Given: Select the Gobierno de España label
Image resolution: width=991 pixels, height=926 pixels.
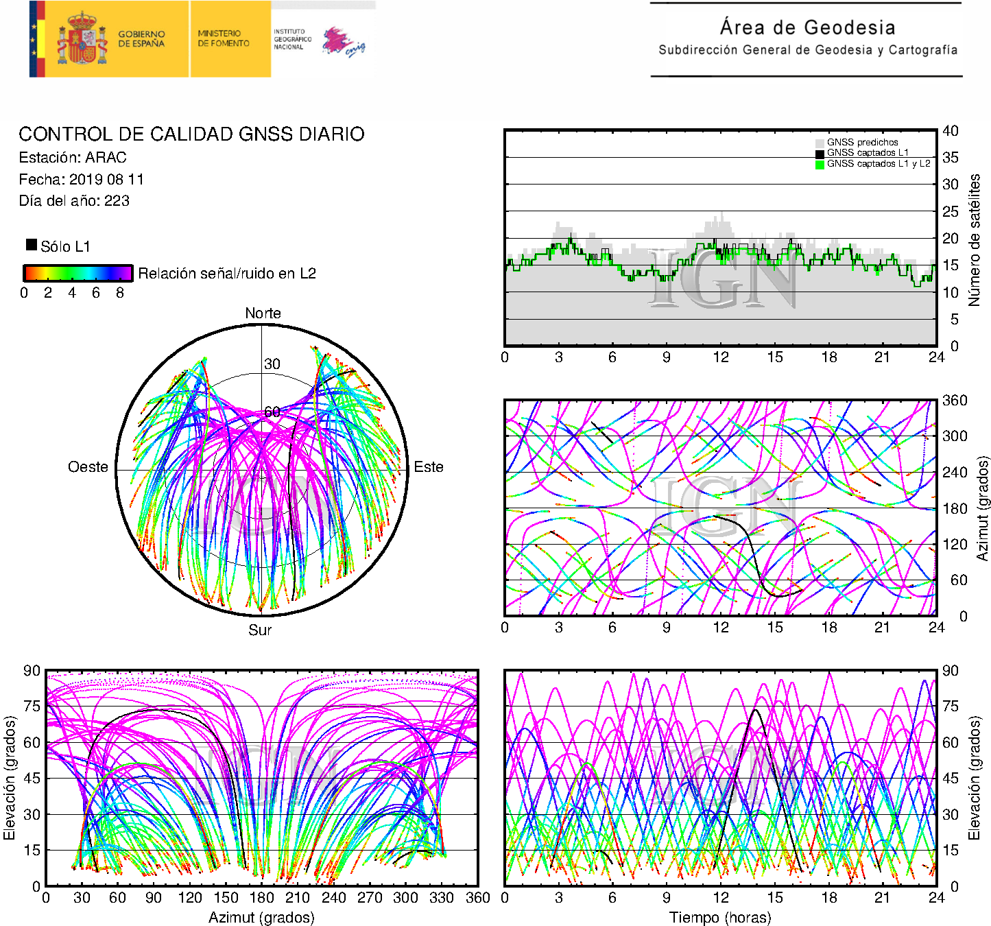Looking at the screenshot, I should (141, 39).
